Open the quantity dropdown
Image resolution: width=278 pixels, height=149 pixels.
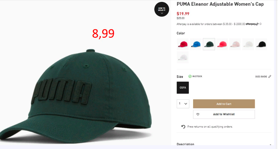click(183, 104)
